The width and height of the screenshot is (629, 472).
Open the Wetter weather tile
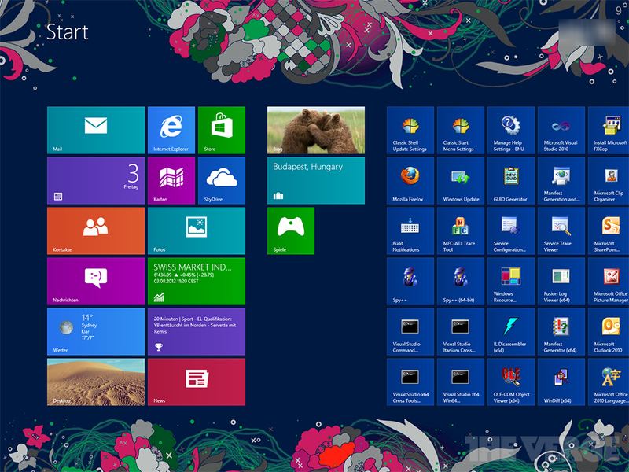96,331
